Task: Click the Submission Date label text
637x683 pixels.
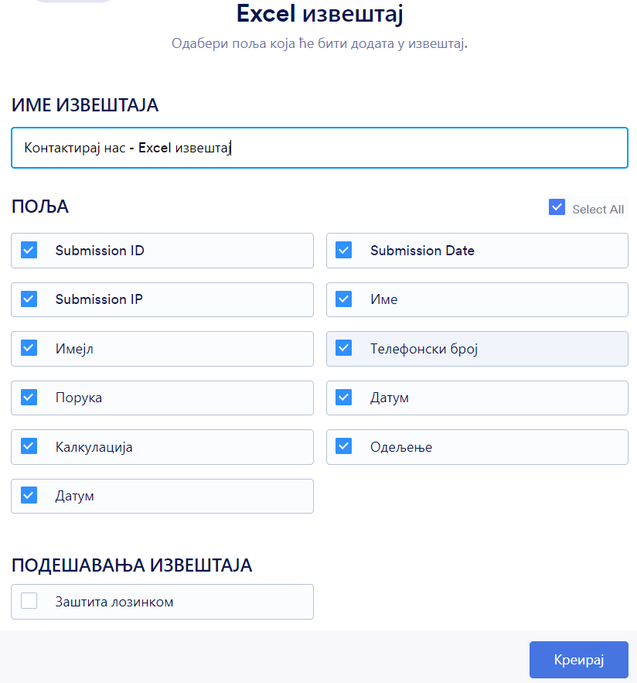Action: tap(422, 251)
